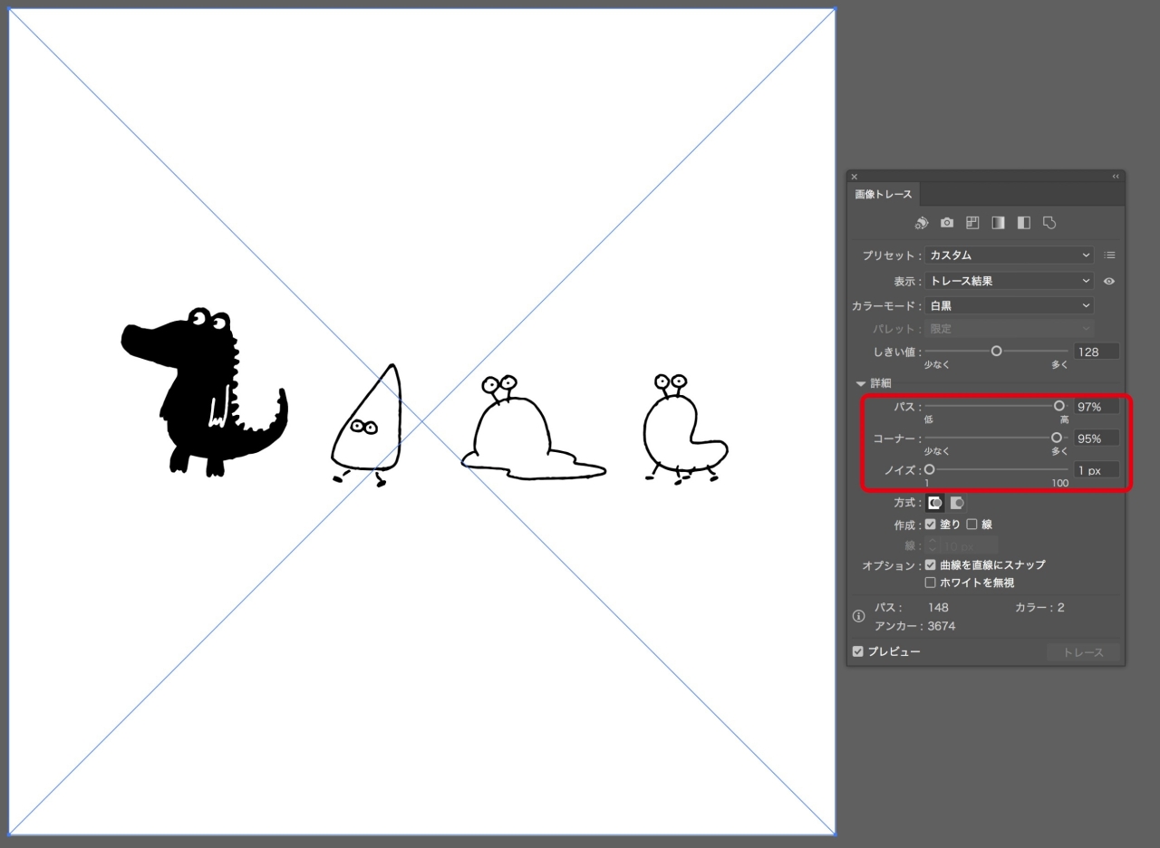
Task: Apply the Black and White preset icon
Action: 1024,223
